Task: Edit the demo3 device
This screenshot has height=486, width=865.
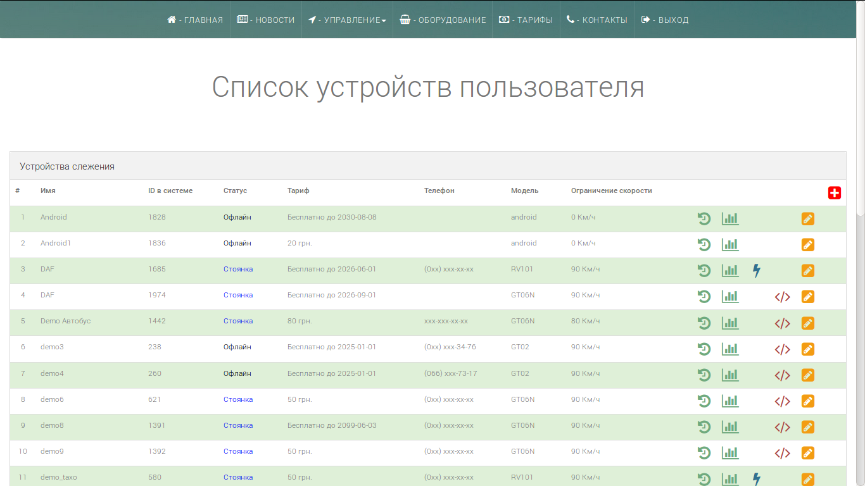Action: 807,349
